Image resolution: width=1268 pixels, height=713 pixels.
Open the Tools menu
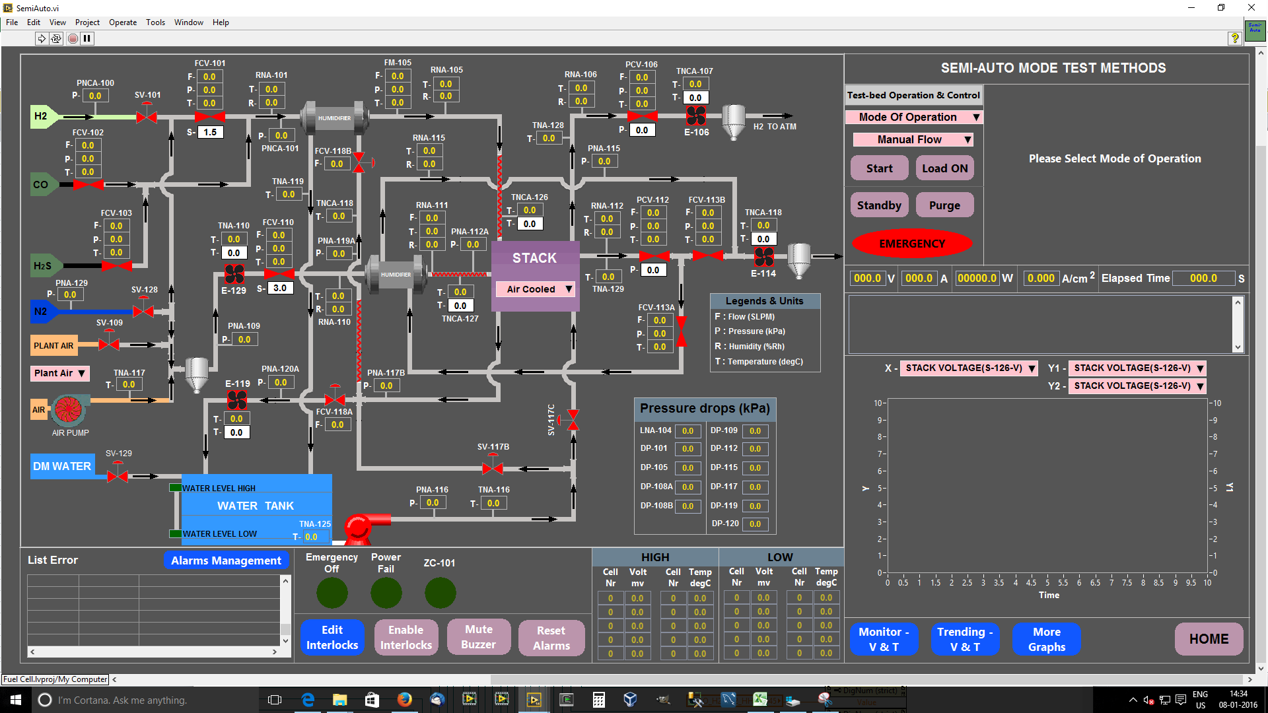click(155, 22)
